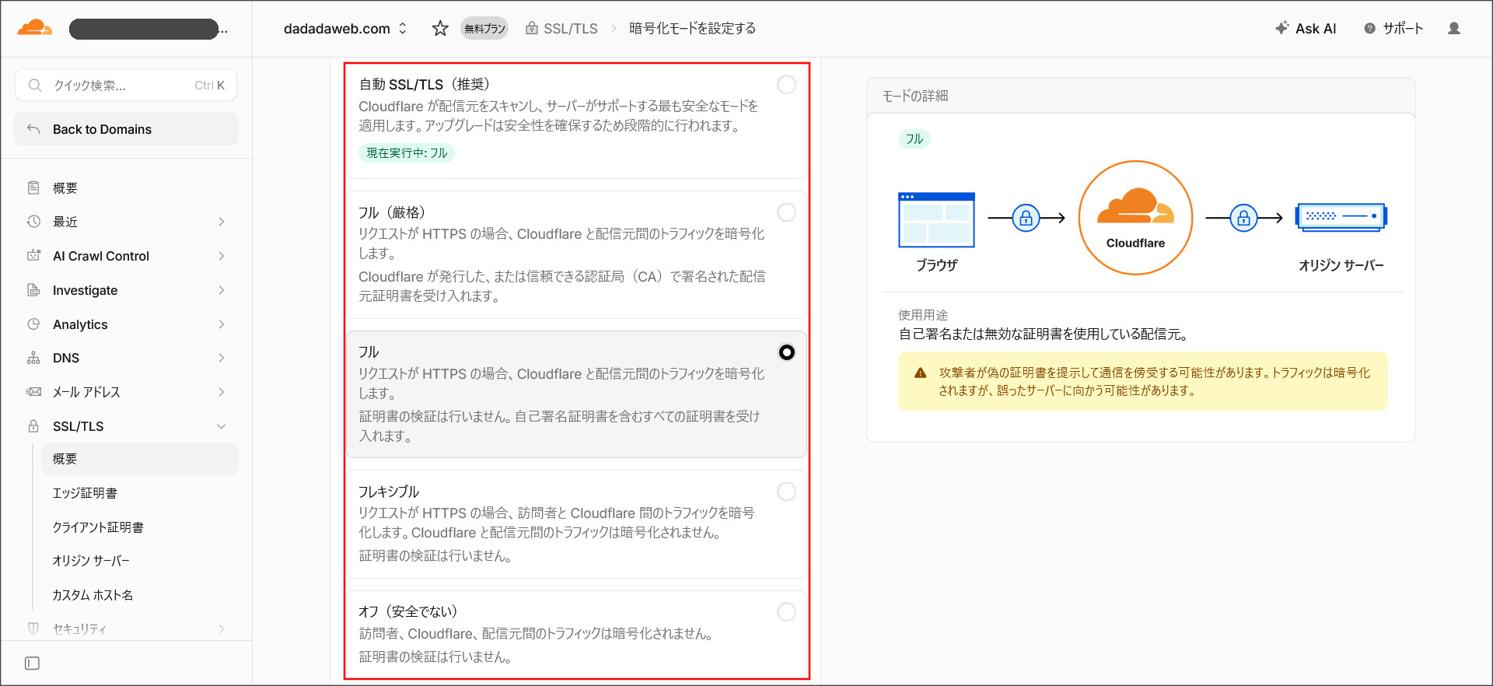This screenshot has width=1493, height=686.
Task: Open the user profile icon
Action: (1453, 29)
